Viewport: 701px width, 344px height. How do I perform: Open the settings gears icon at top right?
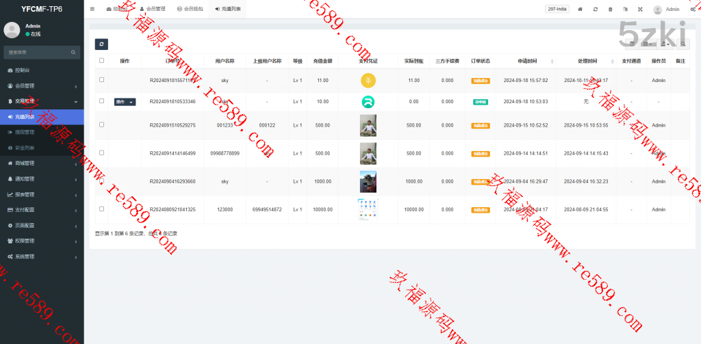[693, 10]
